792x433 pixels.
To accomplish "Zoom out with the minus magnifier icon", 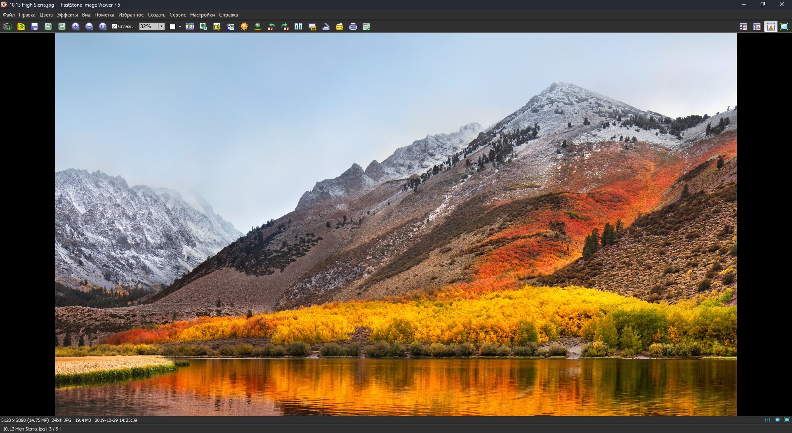I will click(x=89, y=26).
